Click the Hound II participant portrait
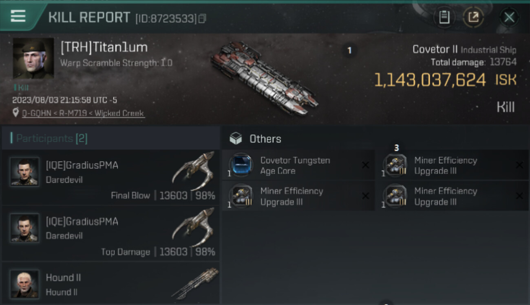Screen dimensions: 530x305 (x=24, y=284)
